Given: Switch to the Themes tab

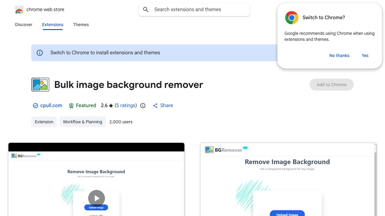Looking at the screenshot, I should tap(81, 25).
